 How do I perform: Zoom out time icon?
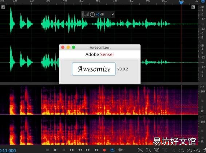[165, 150]
